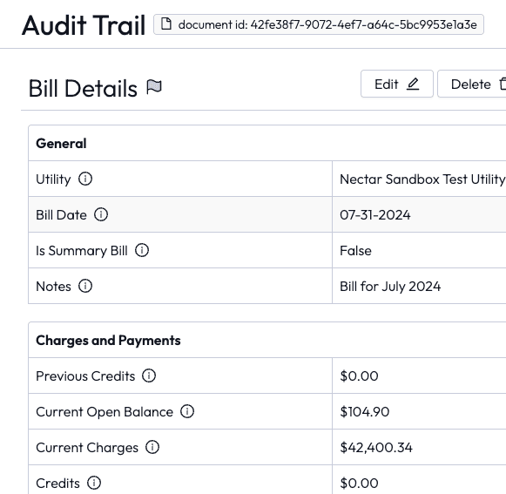Click the flag icon next to Bill Details
This screenshot has height=494, width=506.
click(154, 87)
